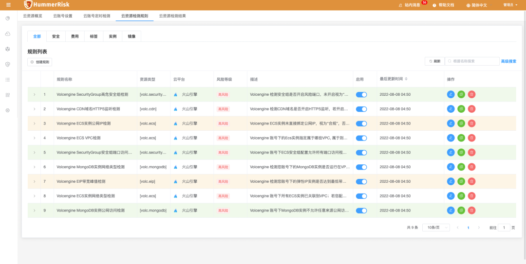Copy ECS实例网络类型检测 rule

pyautogui.click(x=461, y=196)
